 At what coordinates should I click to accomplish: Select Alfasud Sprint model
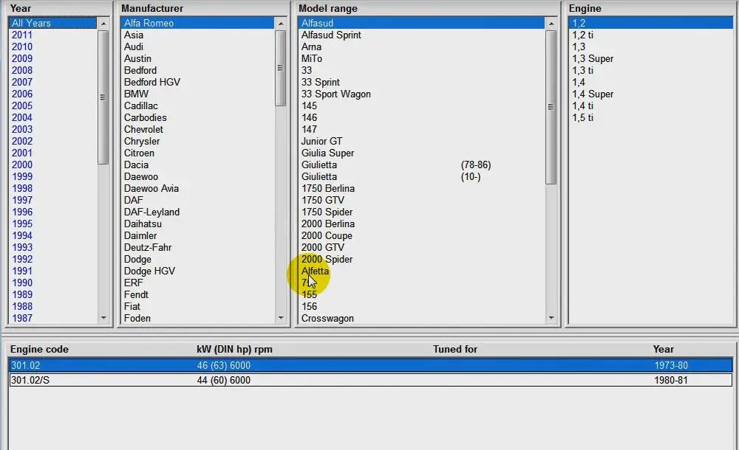pyautogui.click(x=331, y=35)
